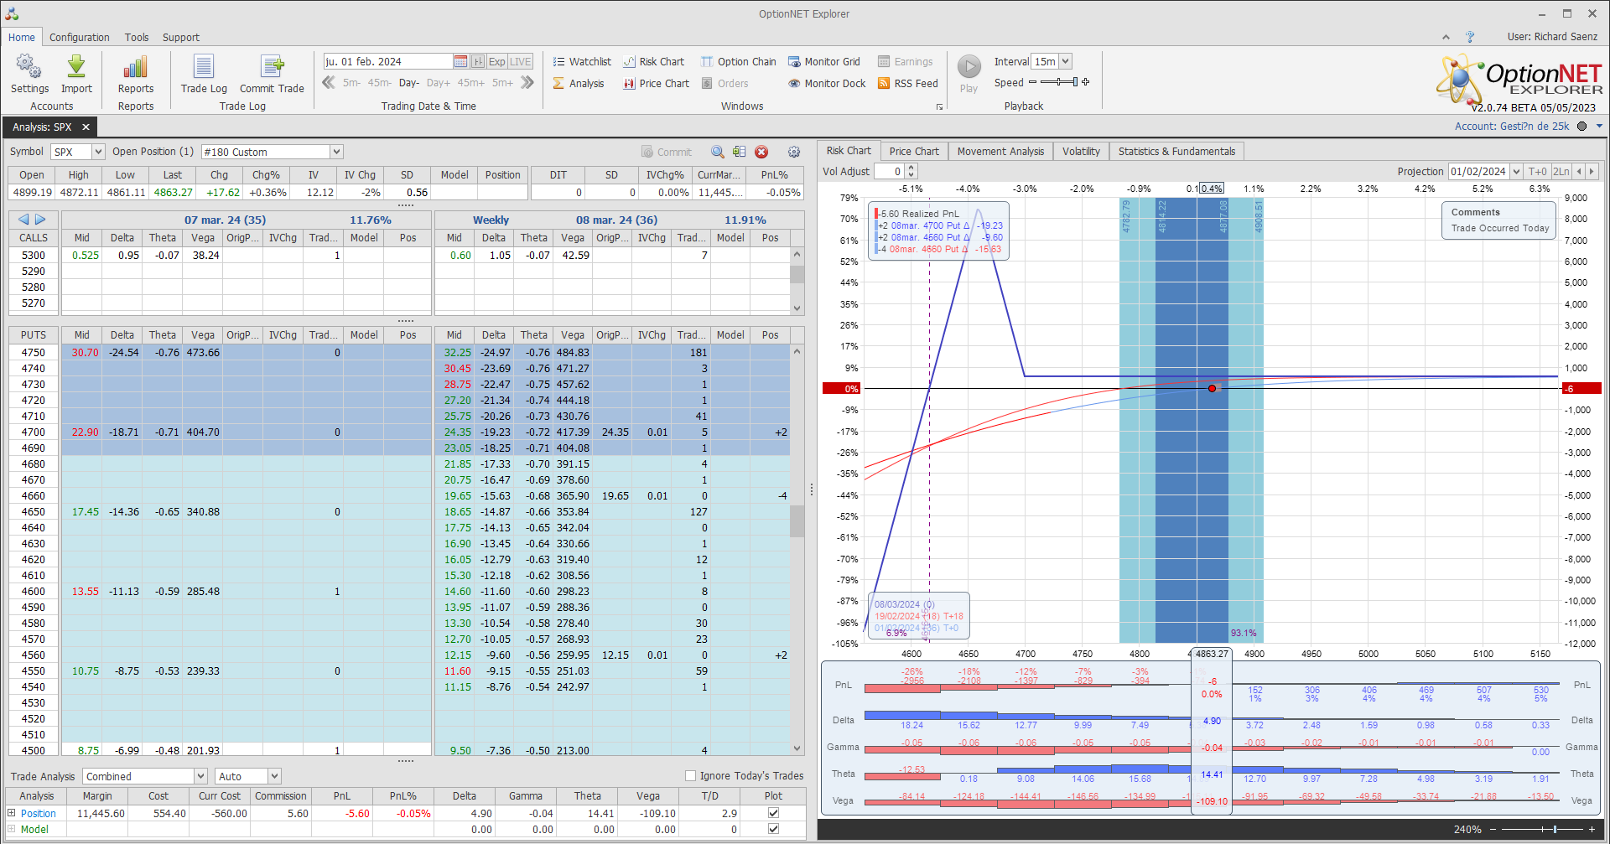Viewport: 1610px width, 844px height.
Task: Enable Ignore Today's Trades checkbox
Action: click(x=691, y=776)
